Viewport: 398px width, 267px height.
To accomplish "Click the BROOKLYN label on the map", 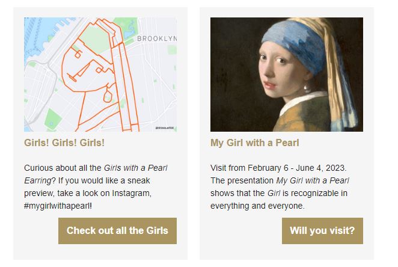I will 156,38.
